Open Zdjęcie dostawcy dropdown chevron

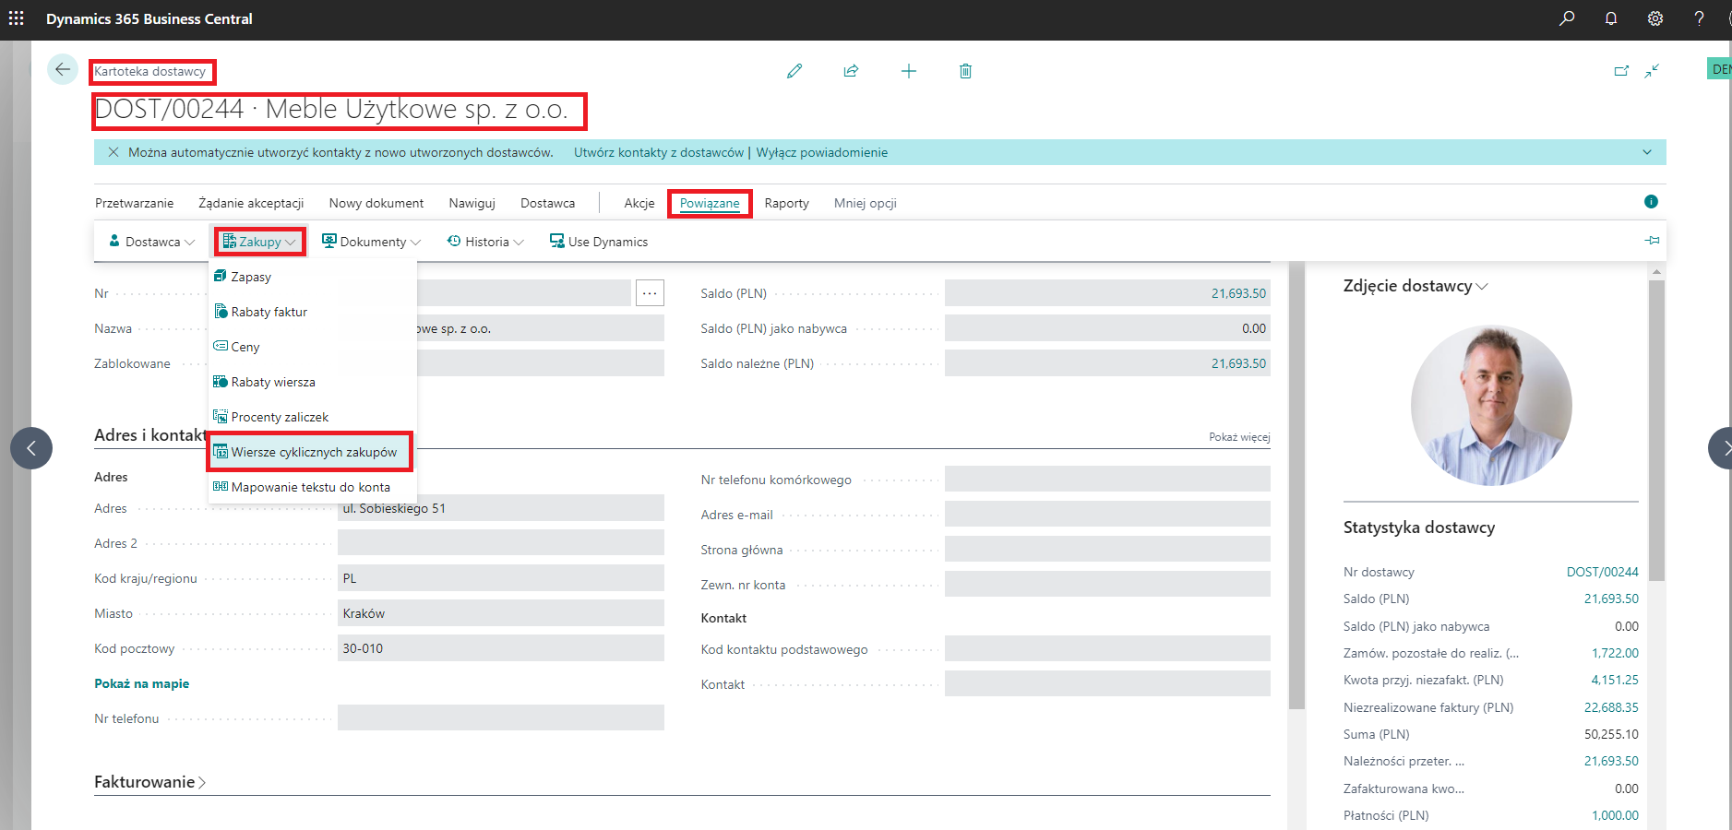(x=1482, y=287)
